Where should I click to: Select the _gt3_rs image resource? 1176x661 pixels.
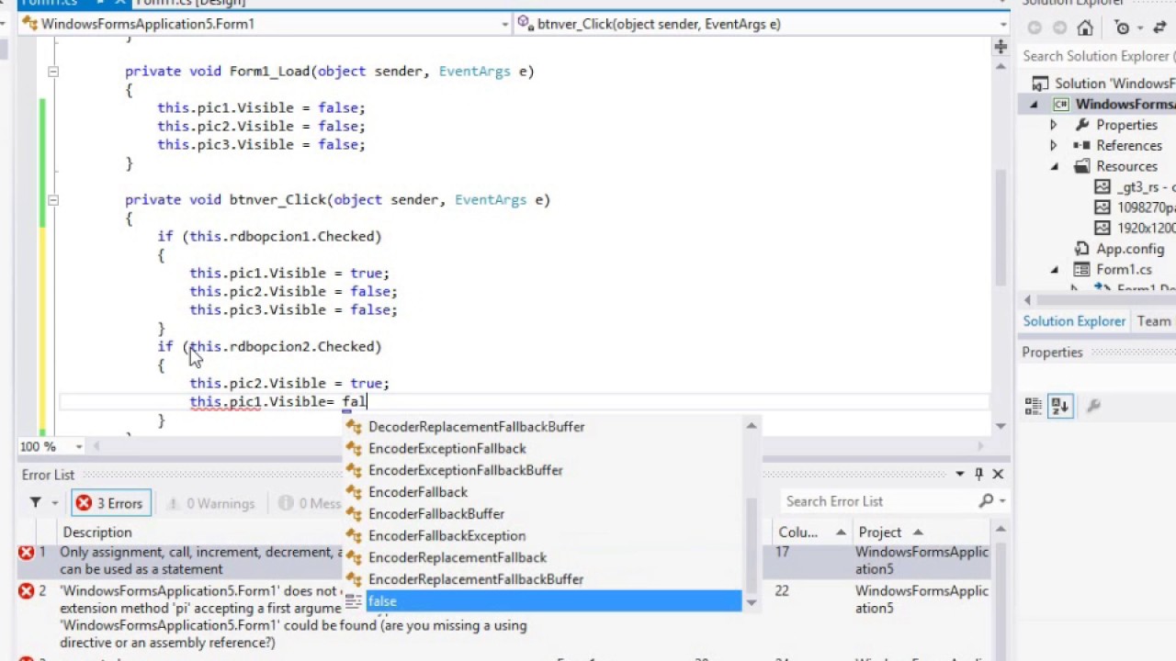click(1135, 187)
